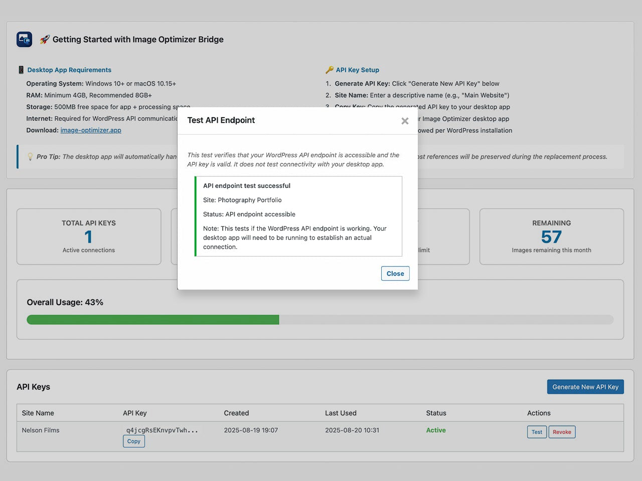Click the 'API endpoint test successful' message
Image resolution: width=642 pixels, height=481 pixels.
pos(247,185)
